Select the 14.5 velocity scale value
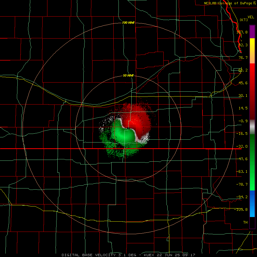Screen dimensions: 257x257 coord(243,108)
